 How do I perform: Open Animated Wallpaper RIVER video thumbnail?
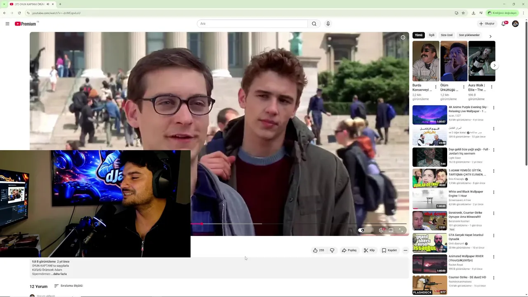(x=430, y=264)
